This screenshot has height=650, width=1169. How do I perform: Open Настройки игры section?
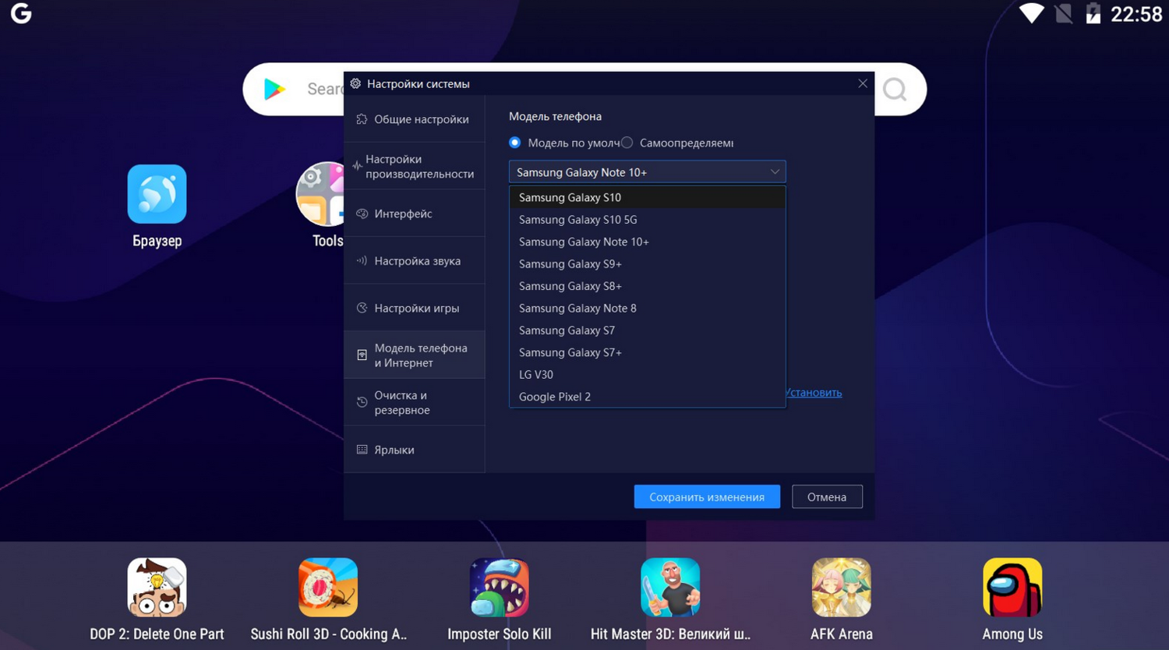click(415, 308)
